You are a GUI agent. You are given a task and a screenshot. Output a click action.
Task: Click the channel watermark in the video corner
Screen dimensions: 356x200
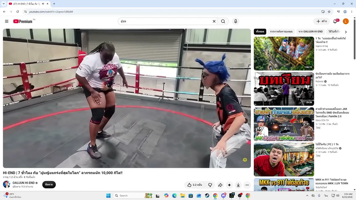tap(245, 160)
